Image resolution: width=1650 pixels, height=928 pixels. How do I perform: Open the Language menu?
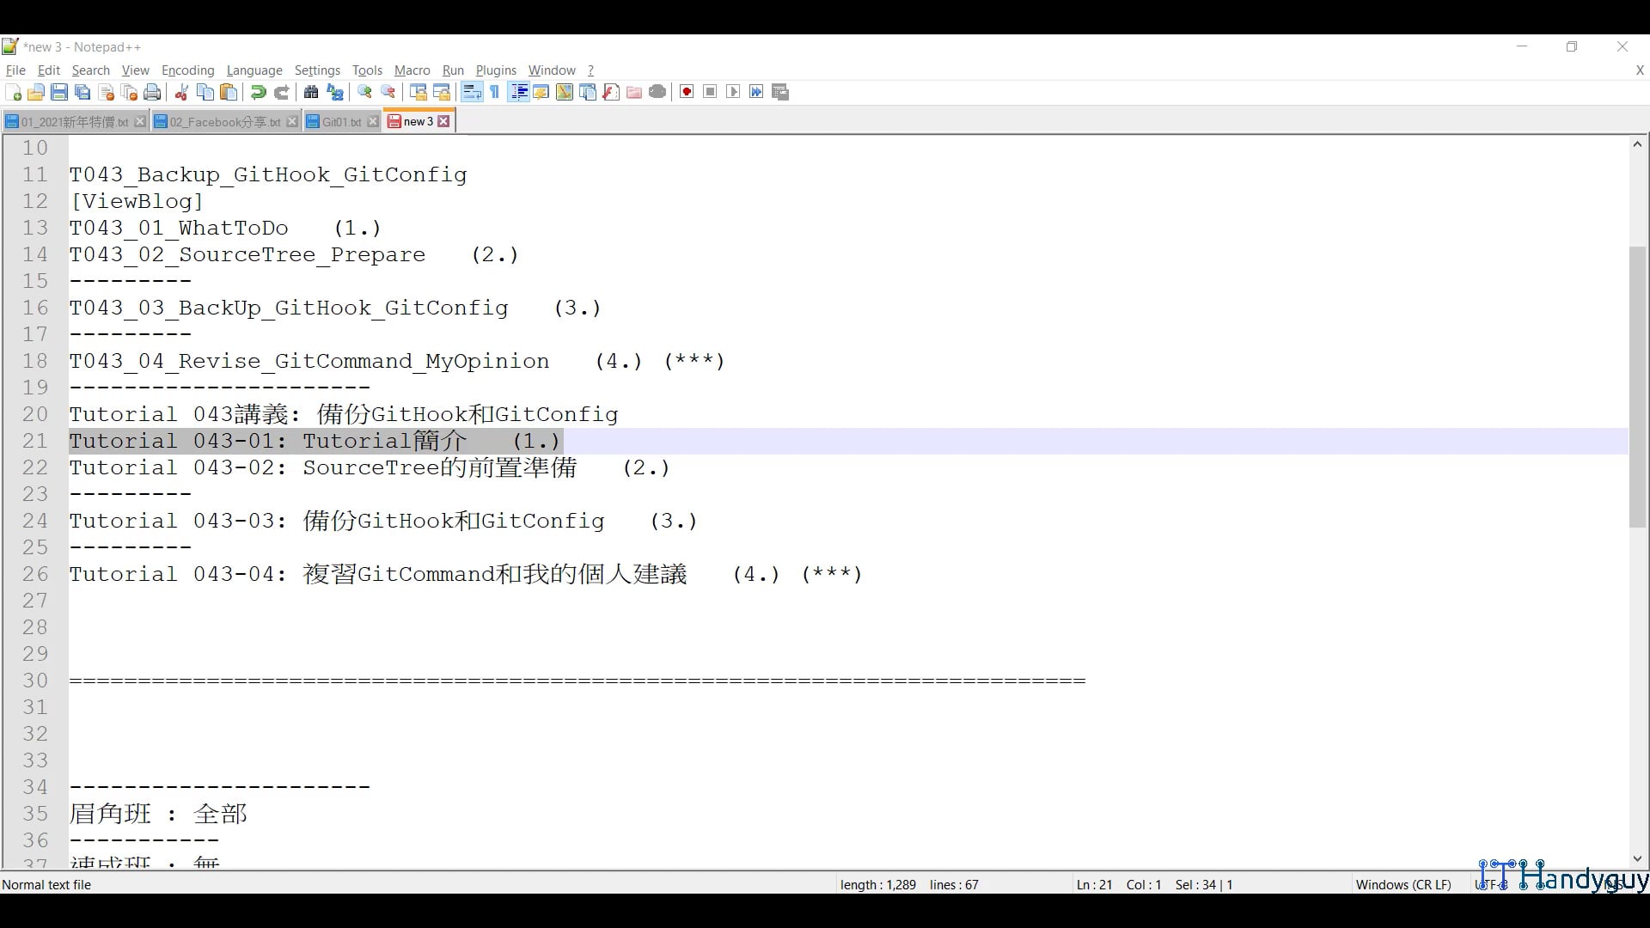254,70
